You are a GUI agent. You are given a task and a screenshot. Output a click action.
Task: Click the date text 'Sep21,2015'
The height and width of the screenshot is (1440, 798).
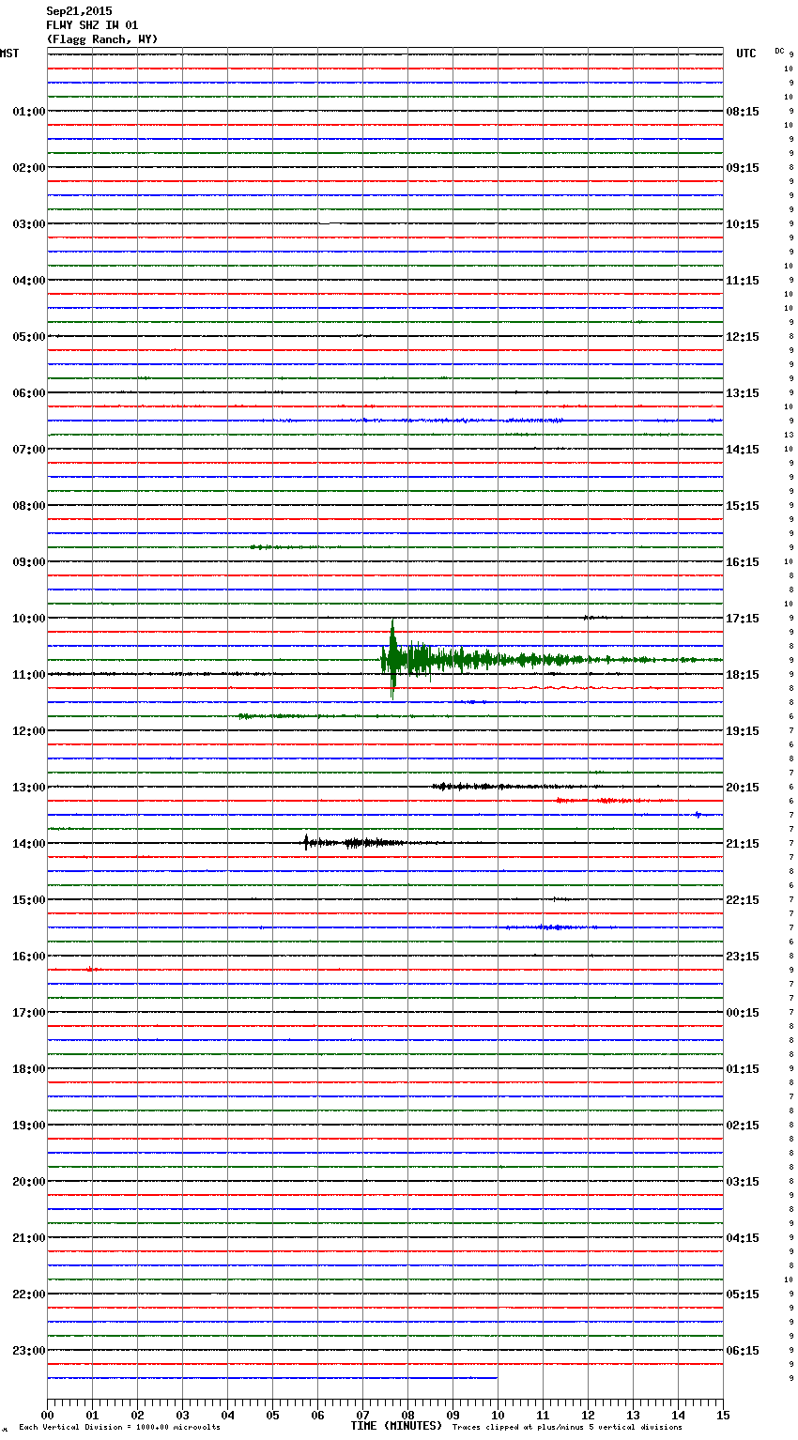(x=79, y=11)
